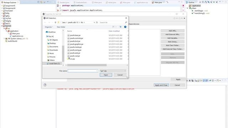Click Apply and Close button
228x128 pixels.
pyautogui.click(x=161, y=85)
